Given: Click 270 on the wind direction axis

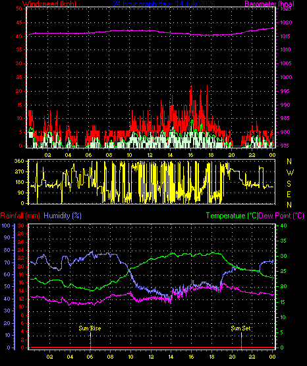Looking at the screenshot, I should coord(19,172).
